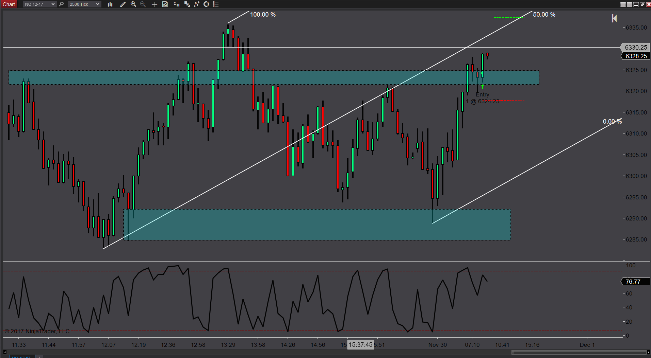The image size is (651, 358).
Task: Open the Data Series icon
Action: 187,4
